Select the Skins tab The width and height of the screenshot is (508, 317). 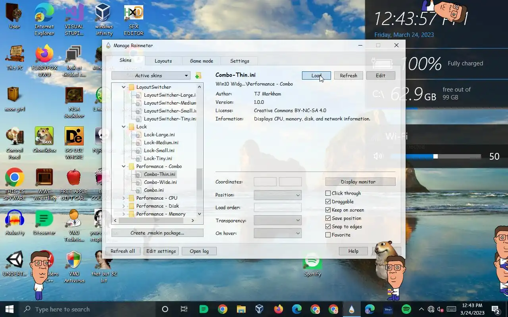click(x=125, y=60)
